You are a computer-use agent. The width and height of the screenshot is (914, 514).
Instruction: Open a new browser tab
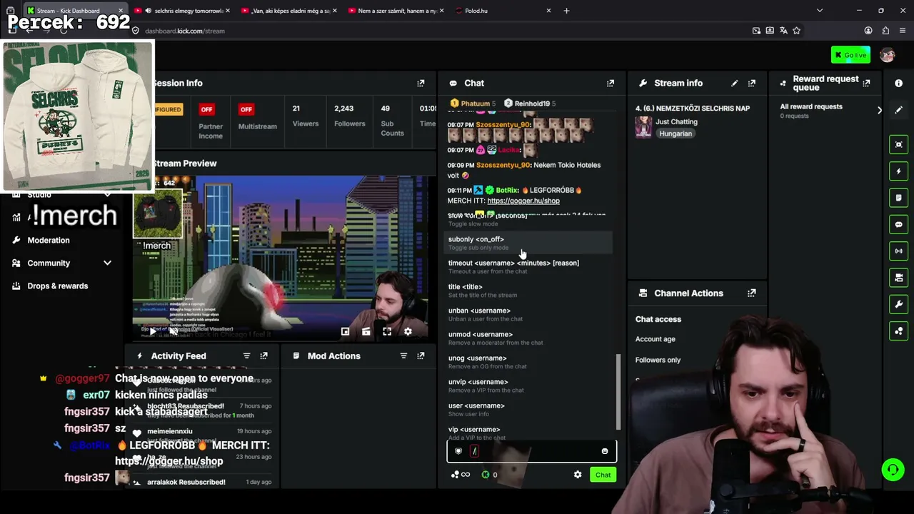click(x=566, y=11)
